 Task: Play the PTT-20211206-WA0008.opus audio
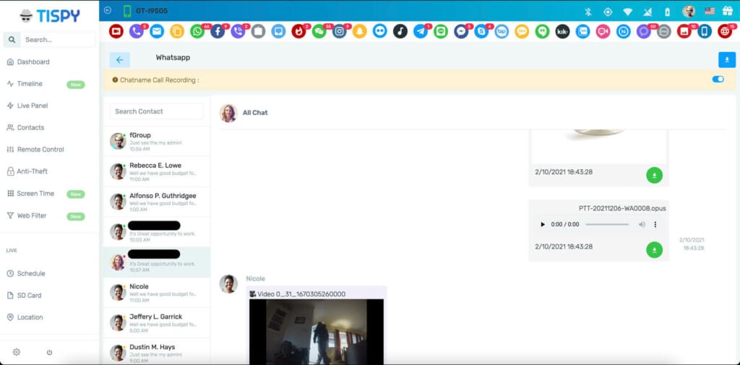point(543,225)
